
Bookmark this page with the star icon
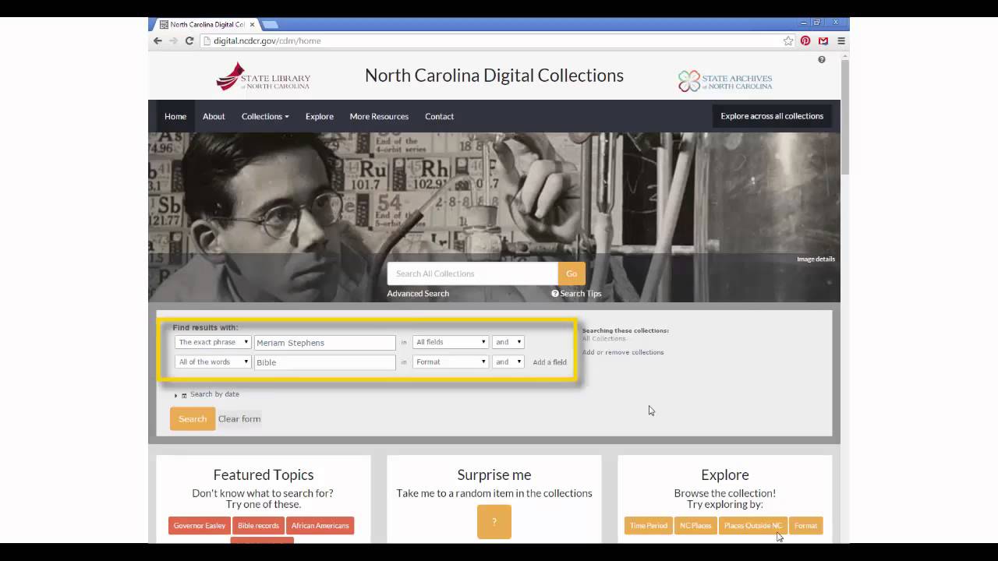click(x=788, y=41)
